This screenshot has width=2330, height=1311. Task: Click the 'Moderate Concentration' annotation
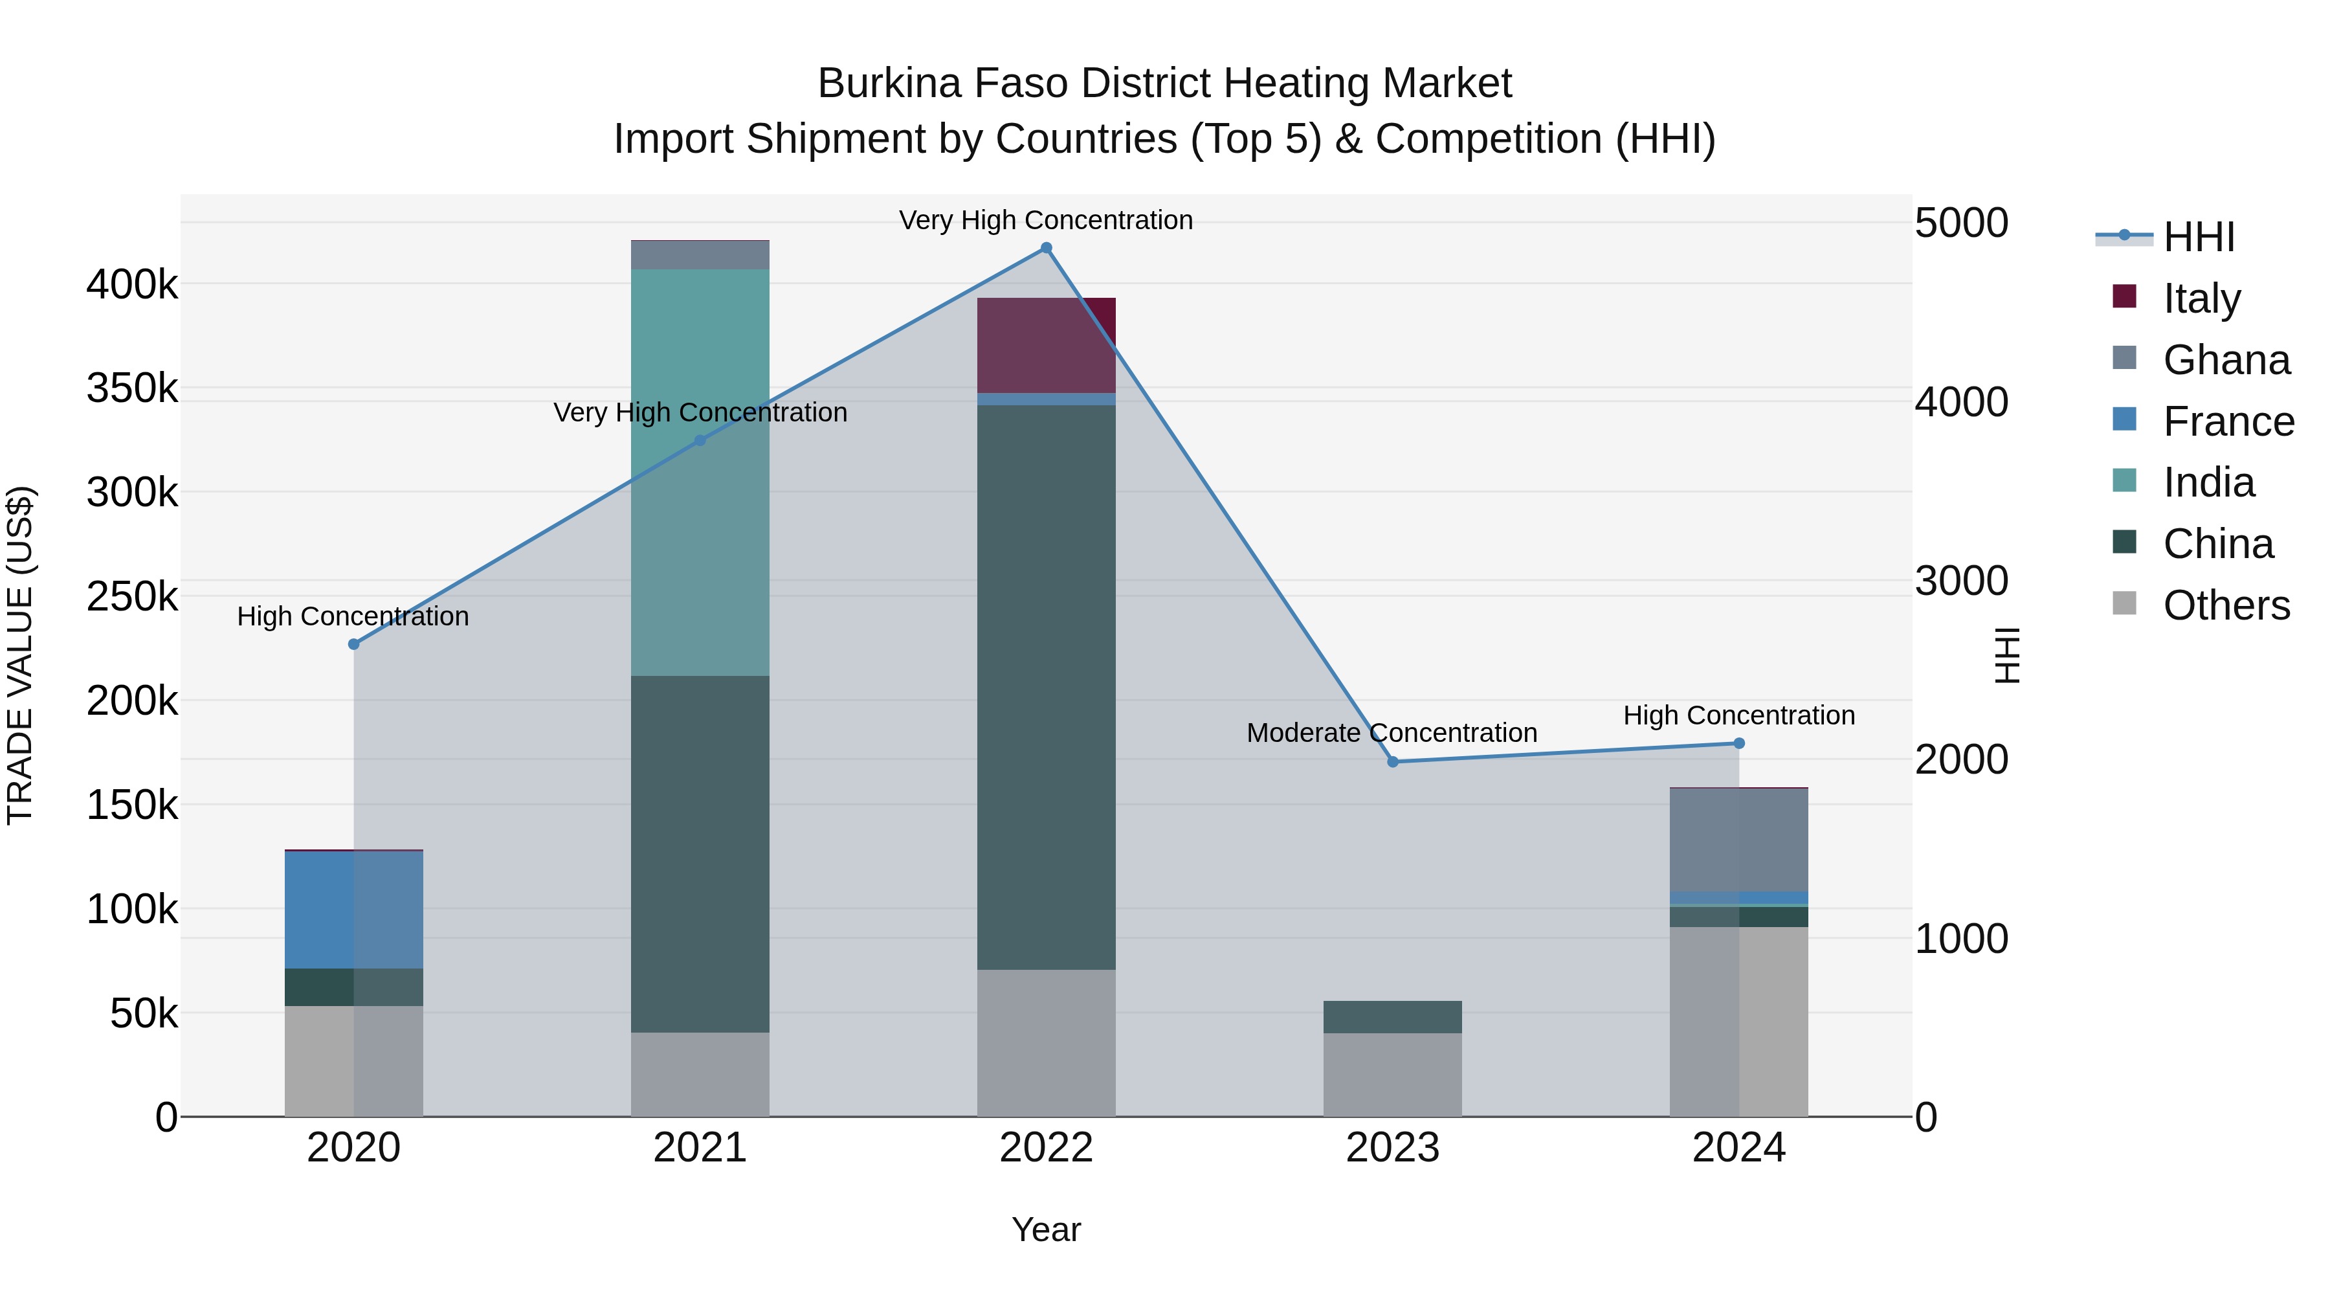(1392, 734)
